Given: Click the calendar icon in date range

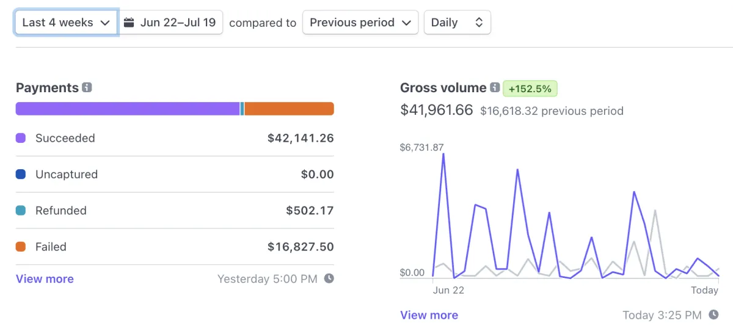Looking at the screenshot, I should [x=129, y=23].
